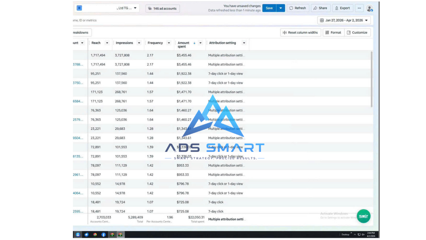Click the Frequency column header
The image size is (426, 240).
pos(155,43)
